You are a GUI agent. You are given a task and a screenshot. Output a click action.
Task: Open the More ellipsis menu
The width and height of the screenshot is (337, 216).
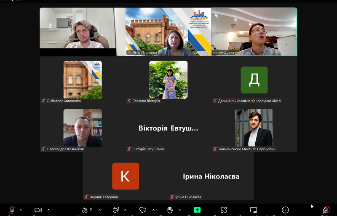click(x=285, y=210)
